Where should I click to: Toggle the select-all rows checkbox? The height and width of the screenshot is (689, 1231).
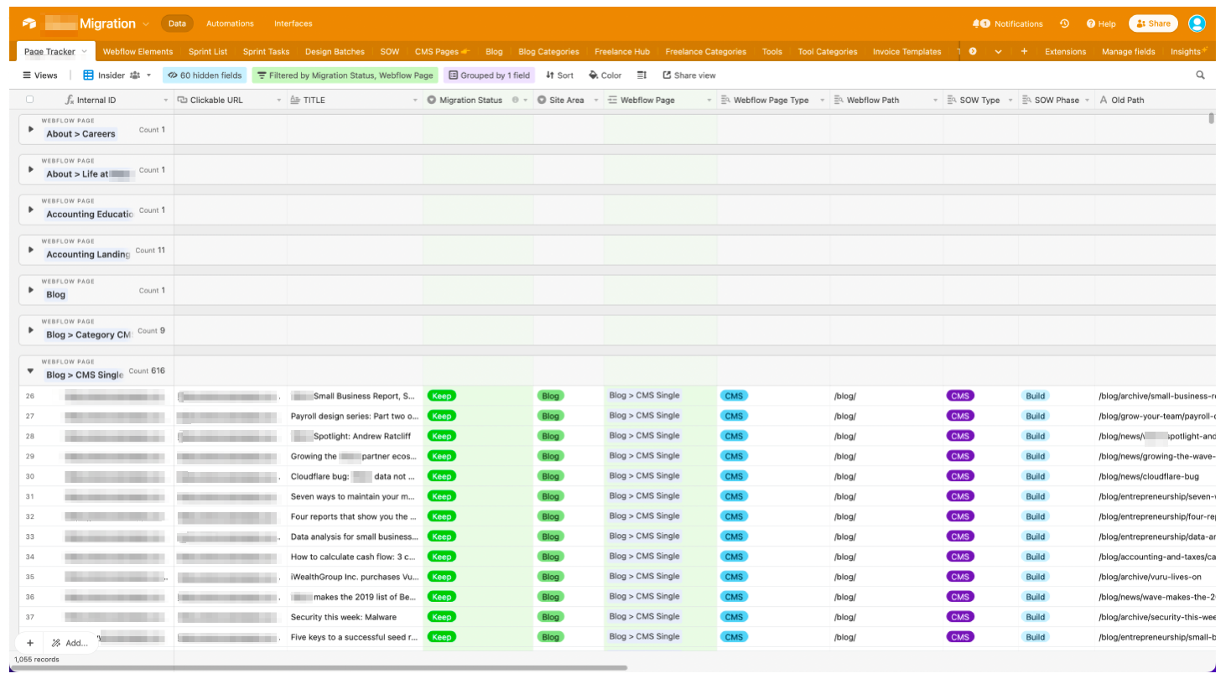coord(30,100)
